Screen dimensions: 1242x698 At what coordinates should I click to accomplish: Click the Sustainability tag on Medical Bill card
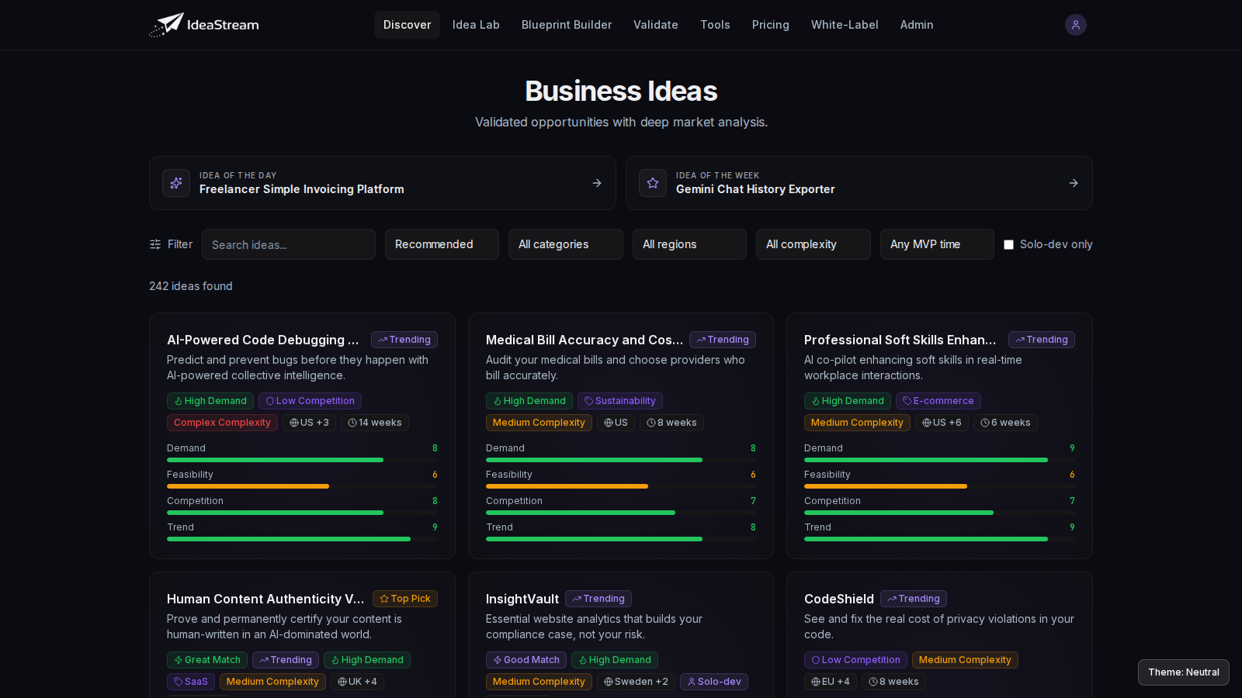click(620, 401)
